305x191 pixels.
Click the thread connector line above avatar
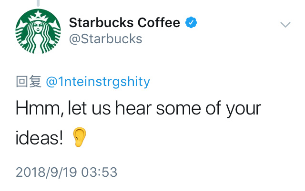point(38,3)
